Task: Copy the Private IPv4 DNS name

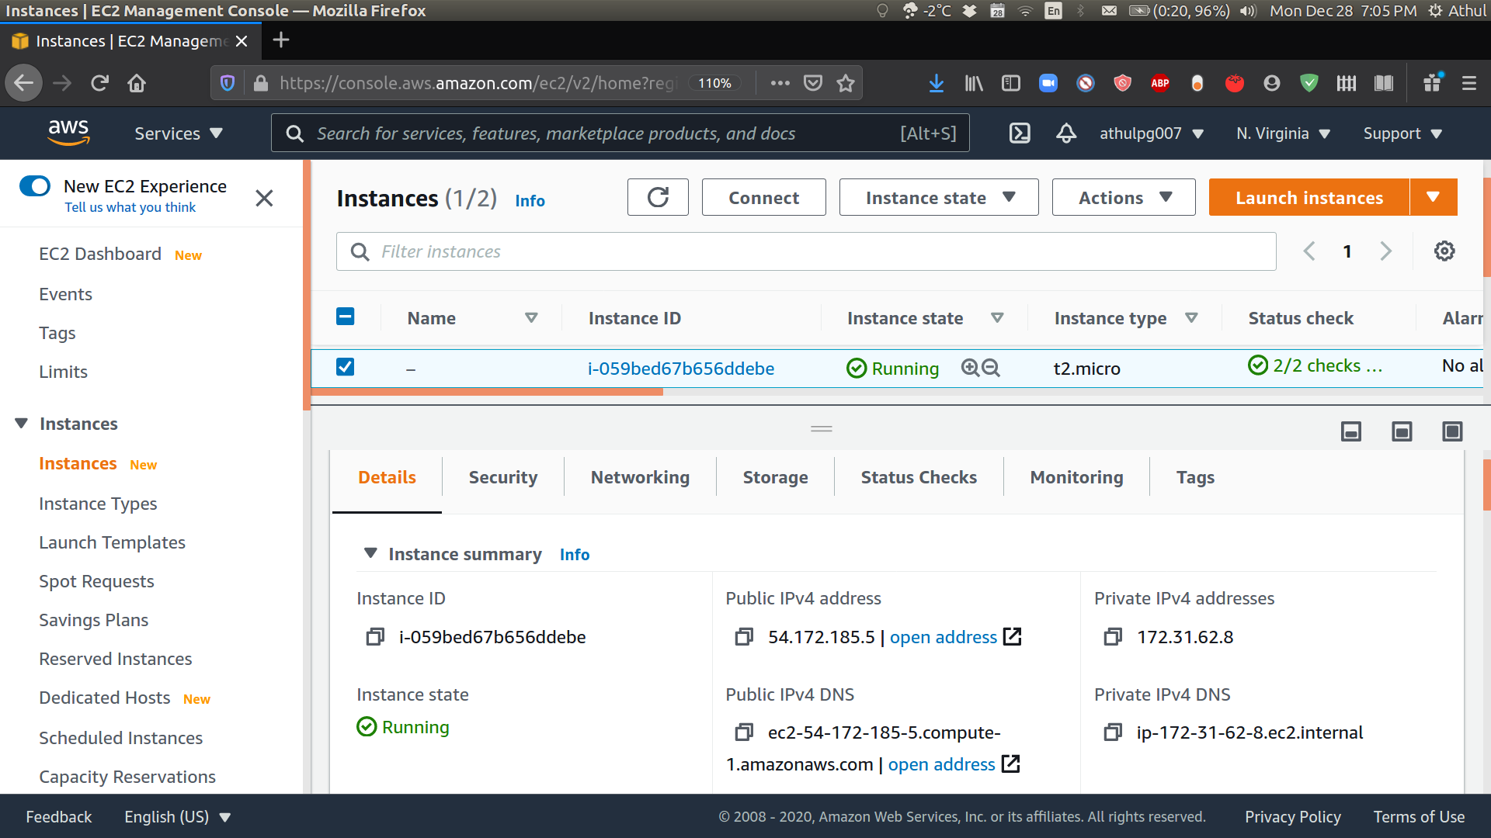Action: [x=1113, y=732]
